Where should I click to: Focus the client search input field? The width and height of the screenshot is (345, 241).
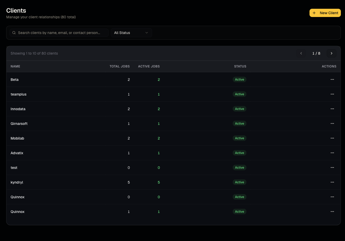[59, 33]
